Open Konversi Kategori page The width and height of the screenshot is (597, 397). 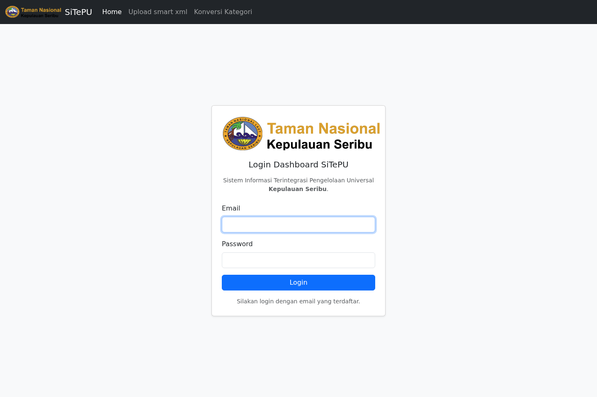tap(223, 12)
